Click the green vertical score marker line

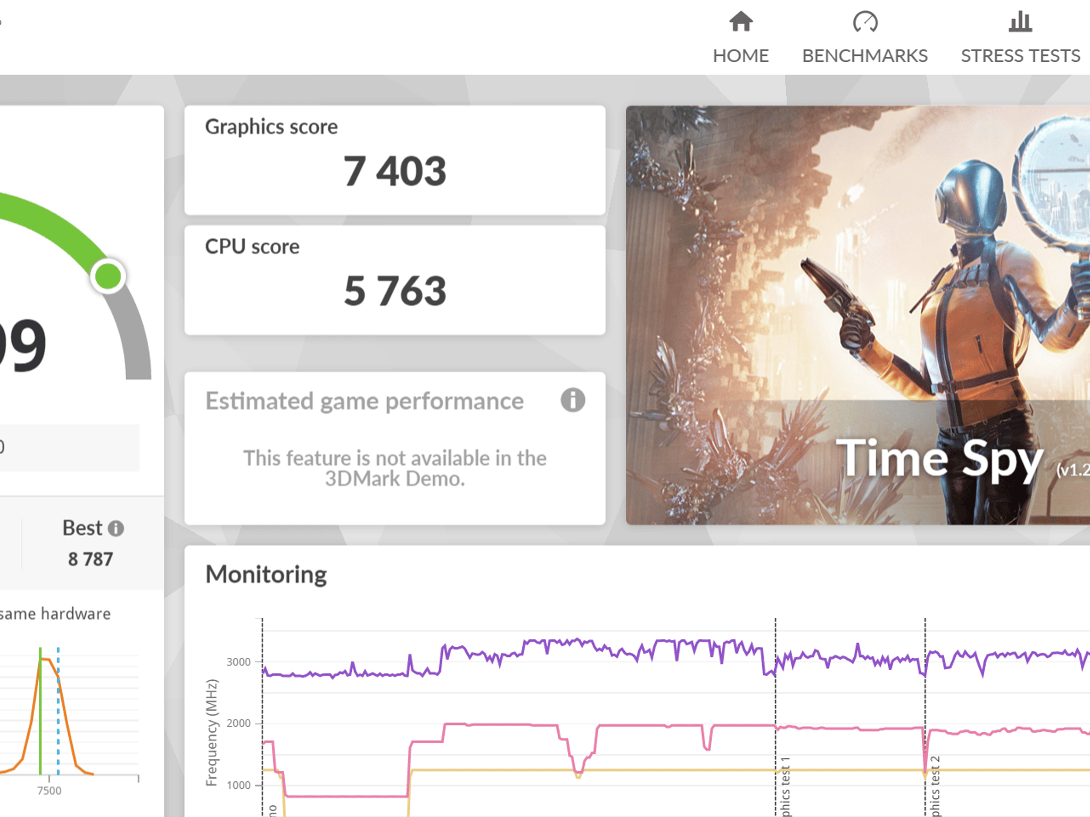point(40,711)
